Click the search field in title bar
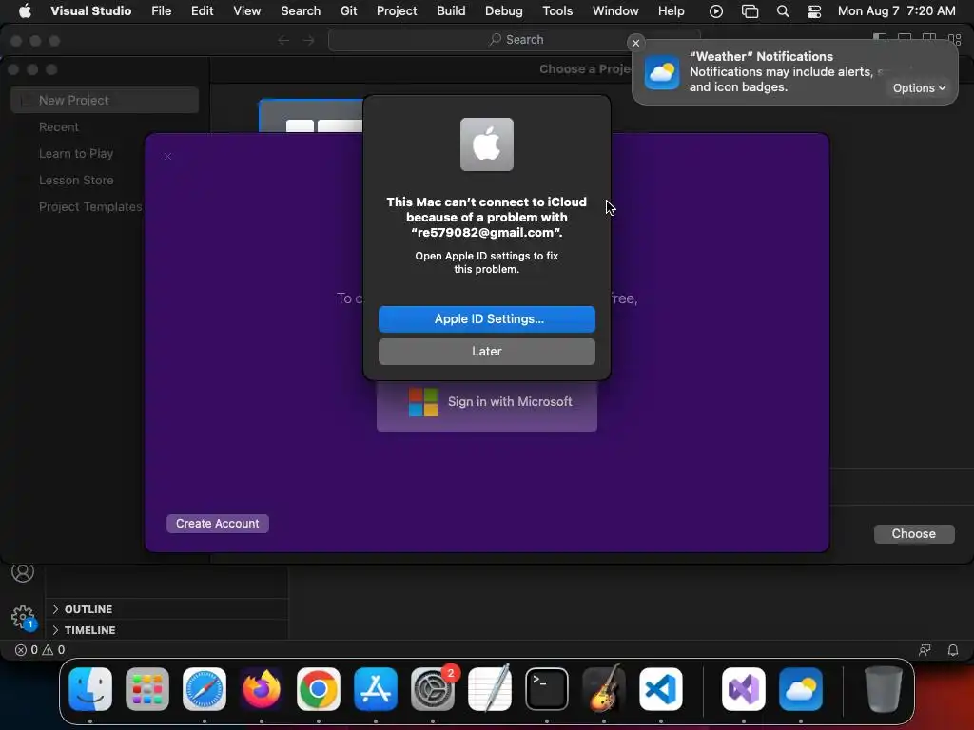This screenshot has height=730, width=974. (x=515, y=40)
